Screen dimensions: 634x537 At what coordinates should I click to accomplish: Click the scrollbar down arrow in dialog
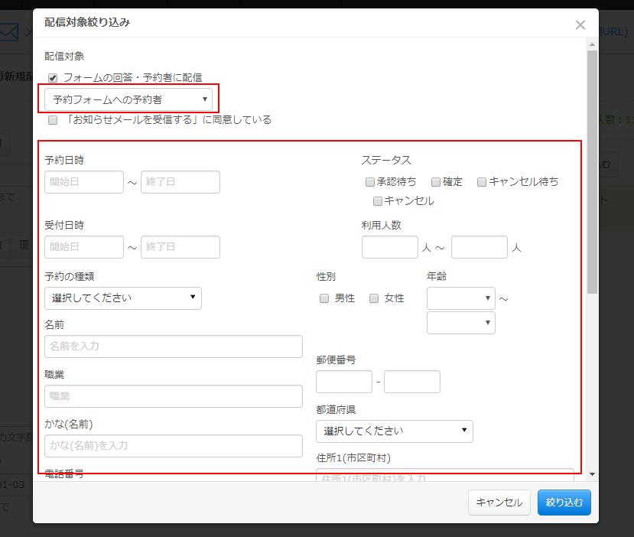pos(593,474)
